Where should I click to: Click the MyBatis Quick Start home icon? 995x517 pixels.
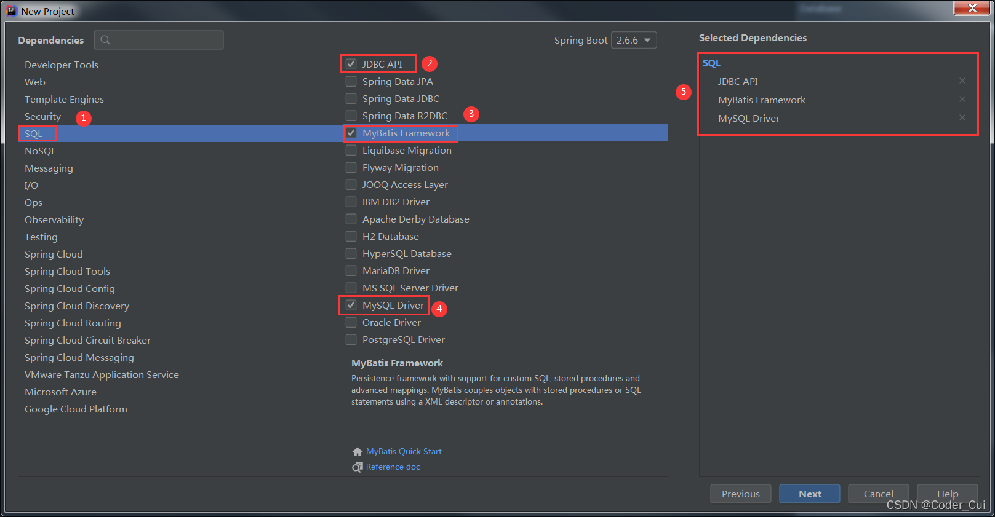pos(357,452)
